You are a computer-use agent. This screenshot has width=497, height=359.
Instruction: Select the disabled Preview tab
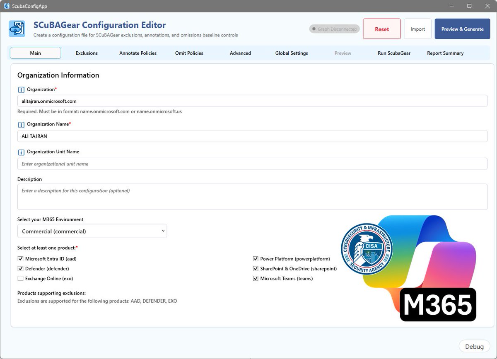(343, 53)
